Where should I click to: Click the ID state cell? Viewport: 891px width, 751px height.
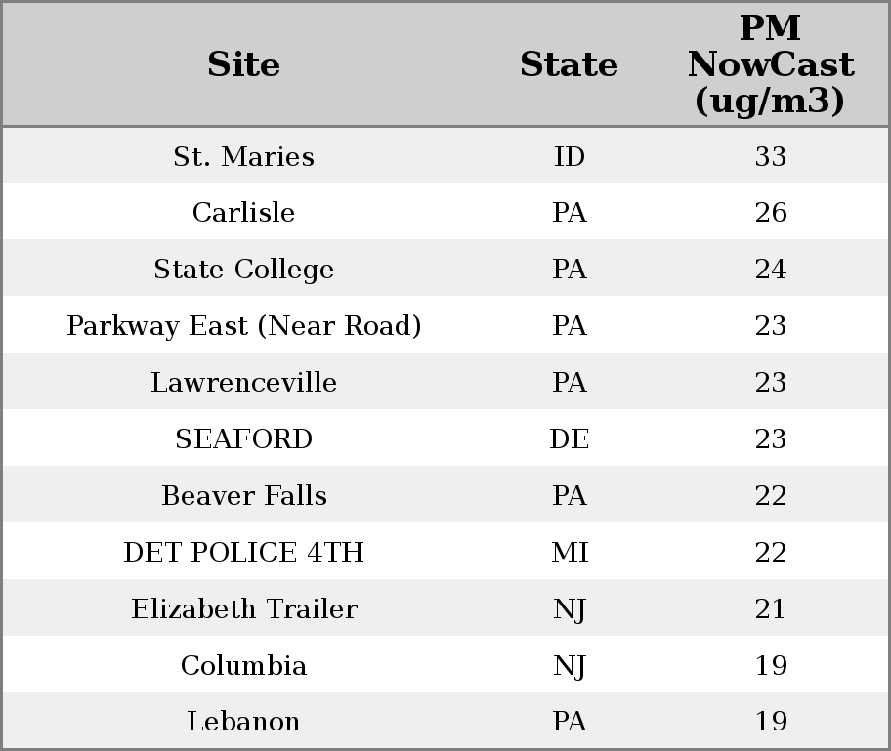click(x=569, y=156)
